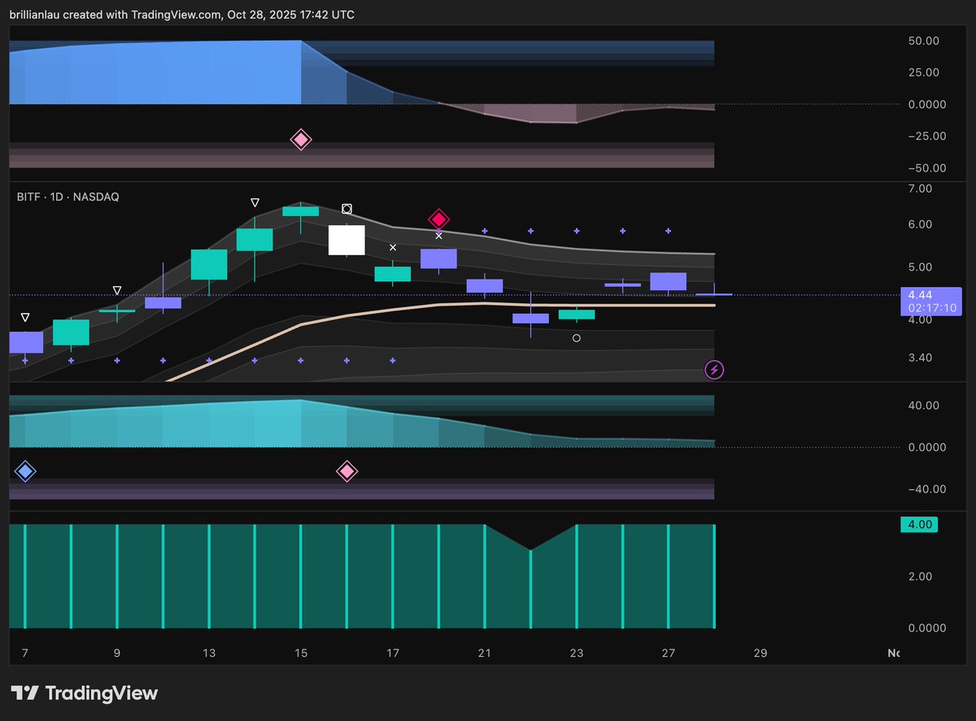Select a purple plus-sign signal marker
This screenshot has width=976, height=721.
(x=485, y=231)
